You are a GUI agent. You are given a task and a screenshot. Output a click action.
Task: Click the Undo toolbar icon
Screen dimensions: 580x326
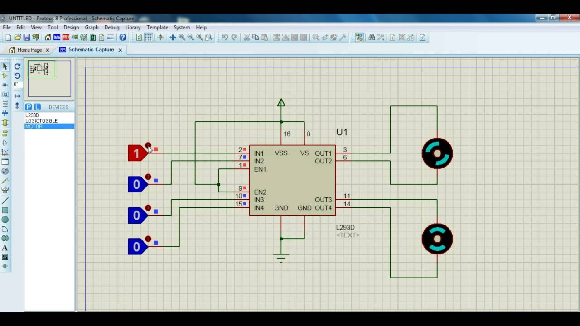point(225,38)
